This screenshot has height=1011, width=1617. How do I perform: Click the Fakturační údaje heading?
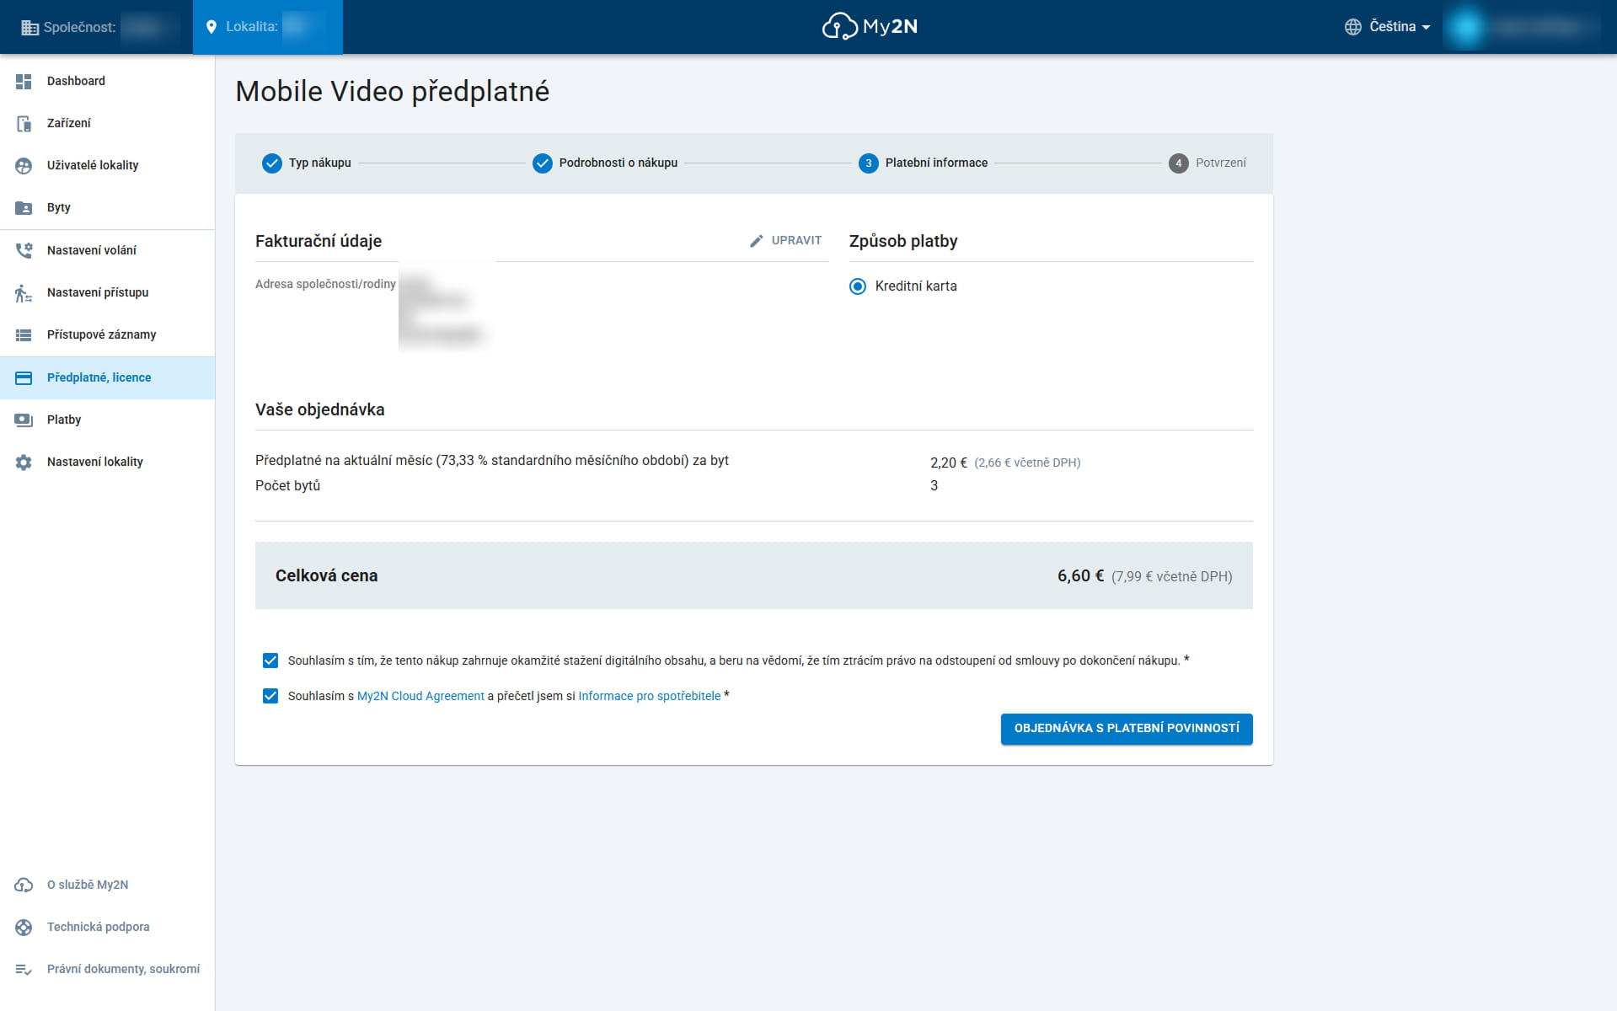pyautogui.click(x=319, y=241)
